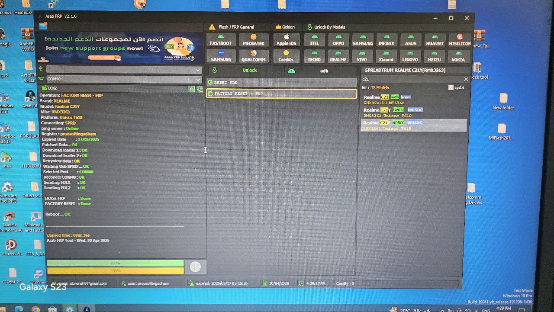The image size is (554, 312).
Task: Open the Credits golden button
Action: [286, 56]
